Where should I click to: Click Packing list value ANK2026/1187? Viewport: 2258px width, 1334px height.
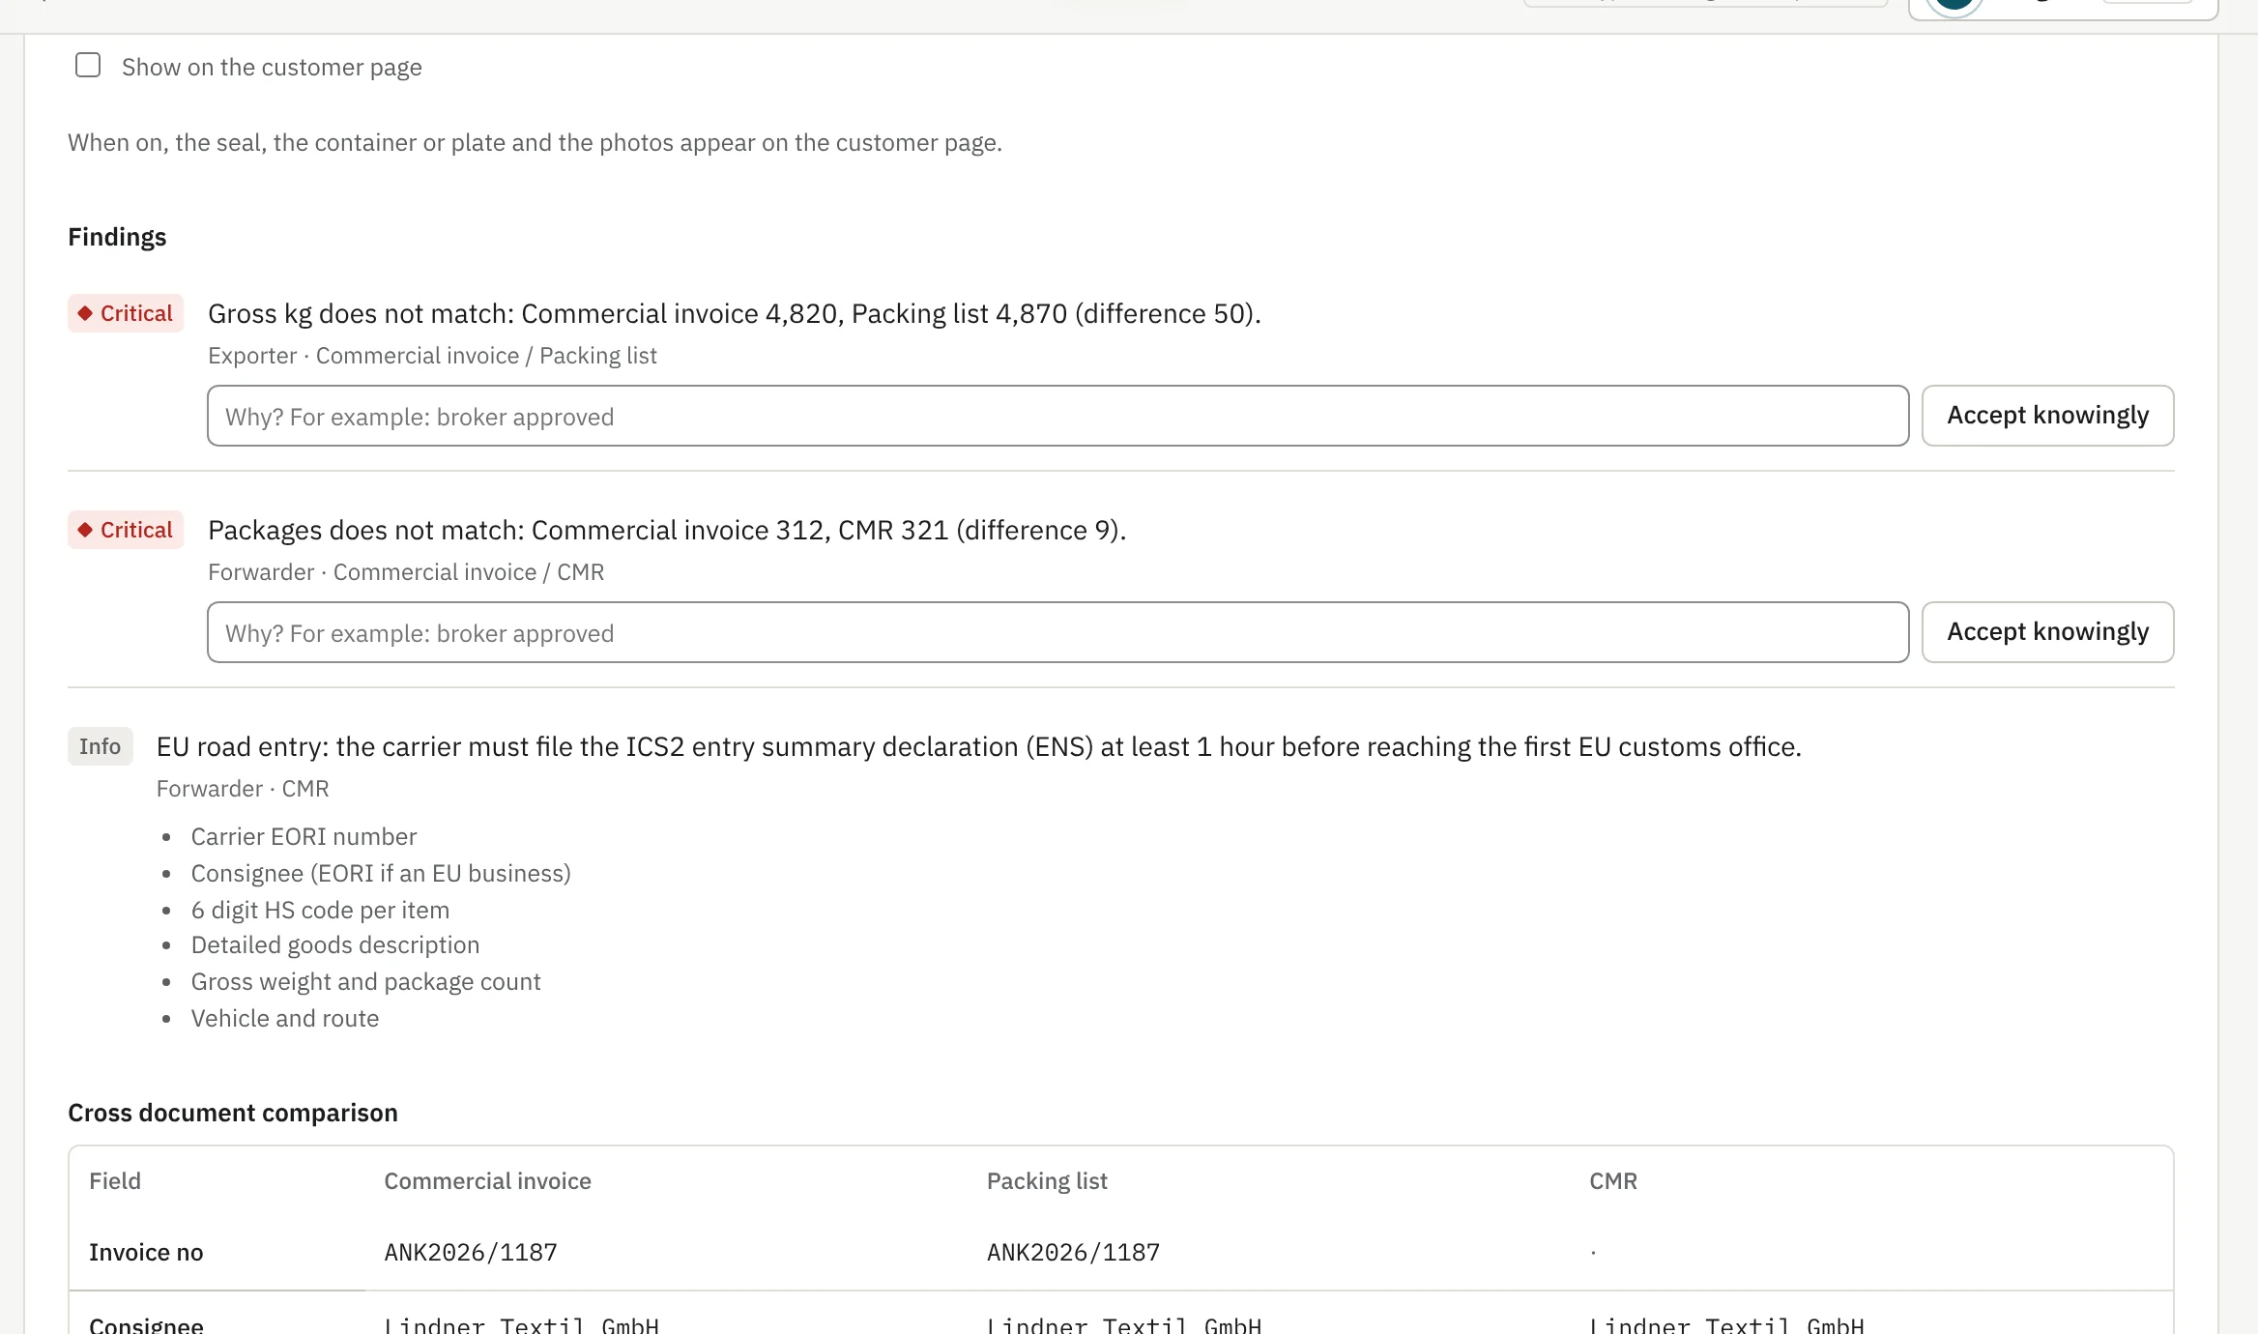point(1073,1253)
